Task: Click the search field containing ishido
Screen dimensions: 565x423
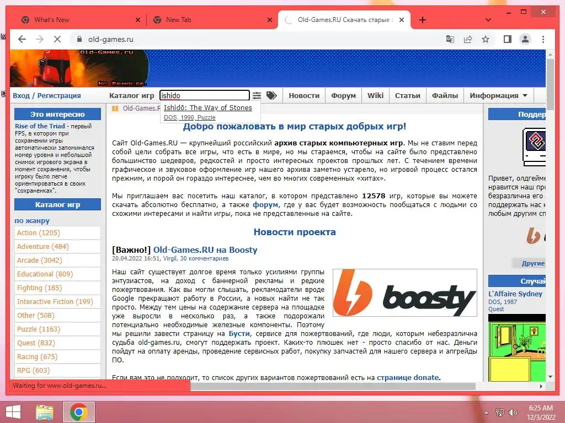Action: click(x=205, y=95)
